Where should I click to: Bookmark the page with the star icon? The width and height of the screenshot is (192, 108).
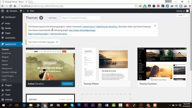136,6
